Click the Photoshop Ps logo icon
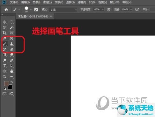 click(4, 2)
